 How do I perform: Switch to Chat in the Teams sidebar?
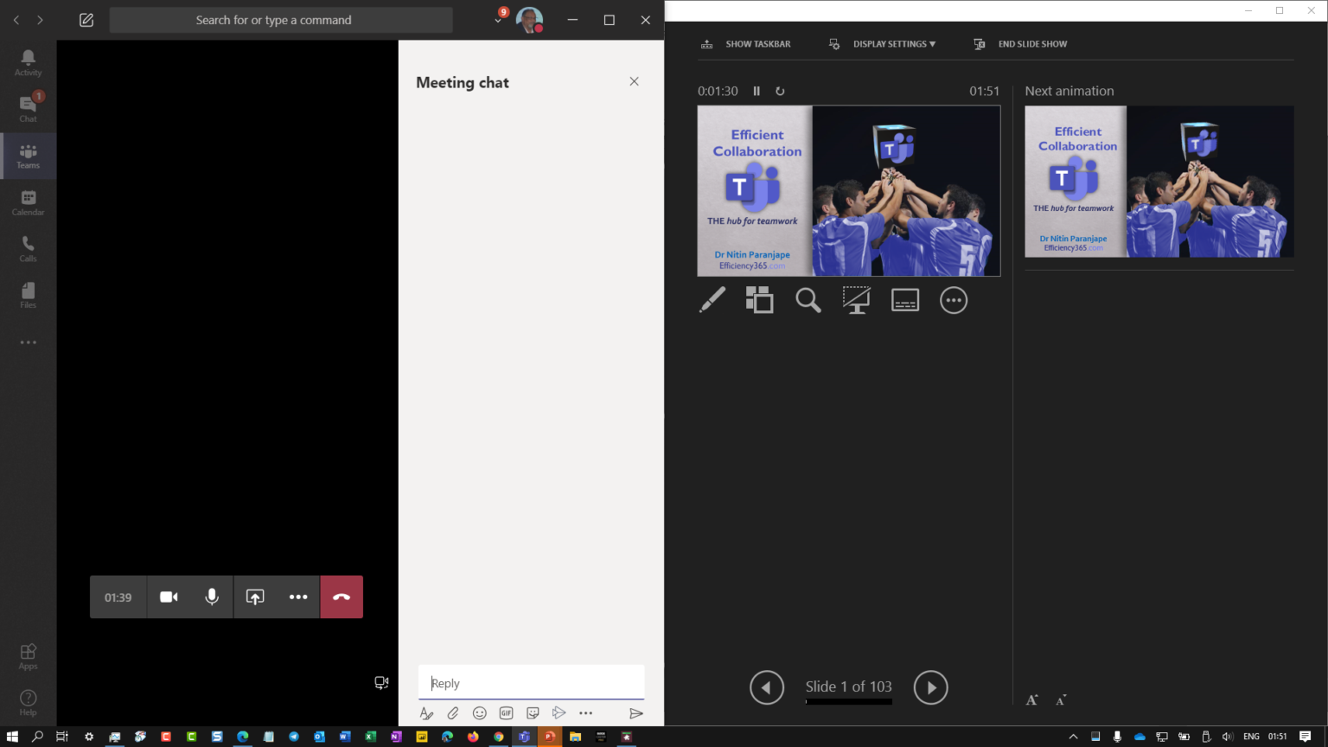[28, 106]
